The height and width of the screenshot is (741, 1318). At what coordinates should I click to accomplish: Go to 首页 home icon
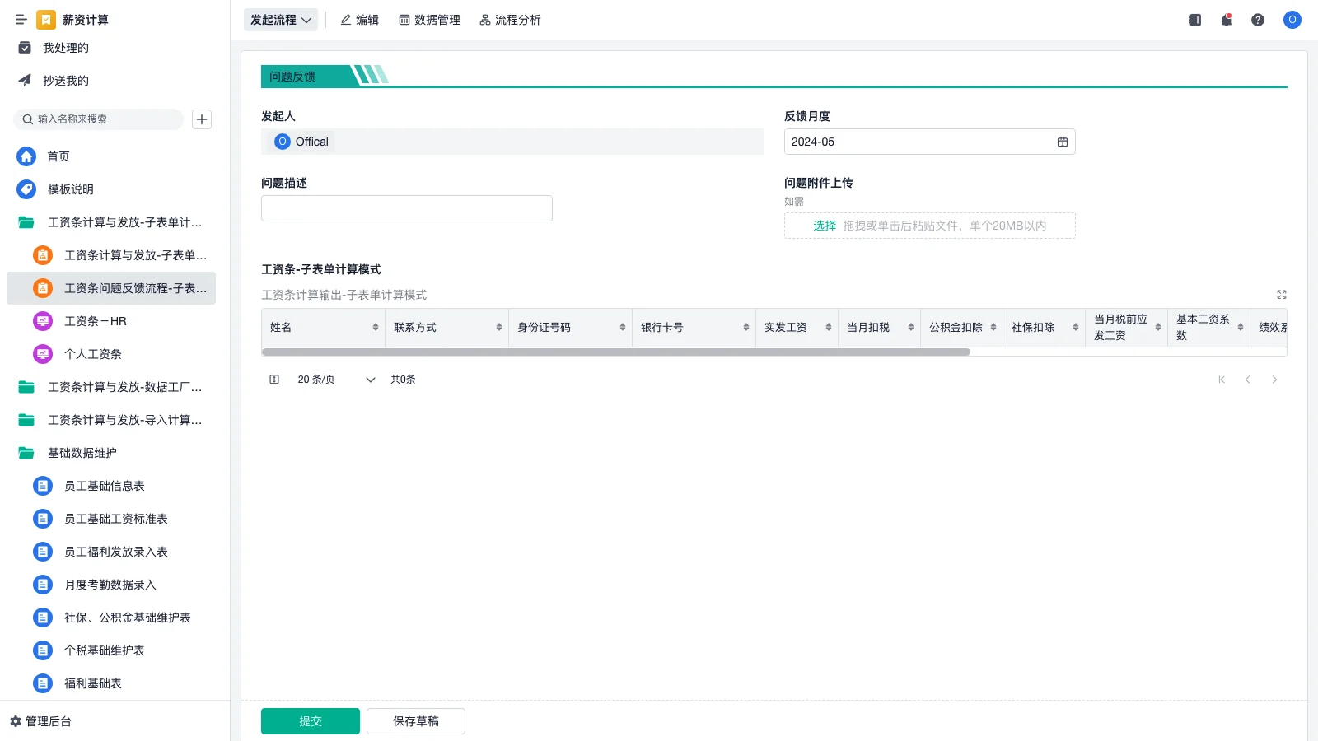[26, 156]
